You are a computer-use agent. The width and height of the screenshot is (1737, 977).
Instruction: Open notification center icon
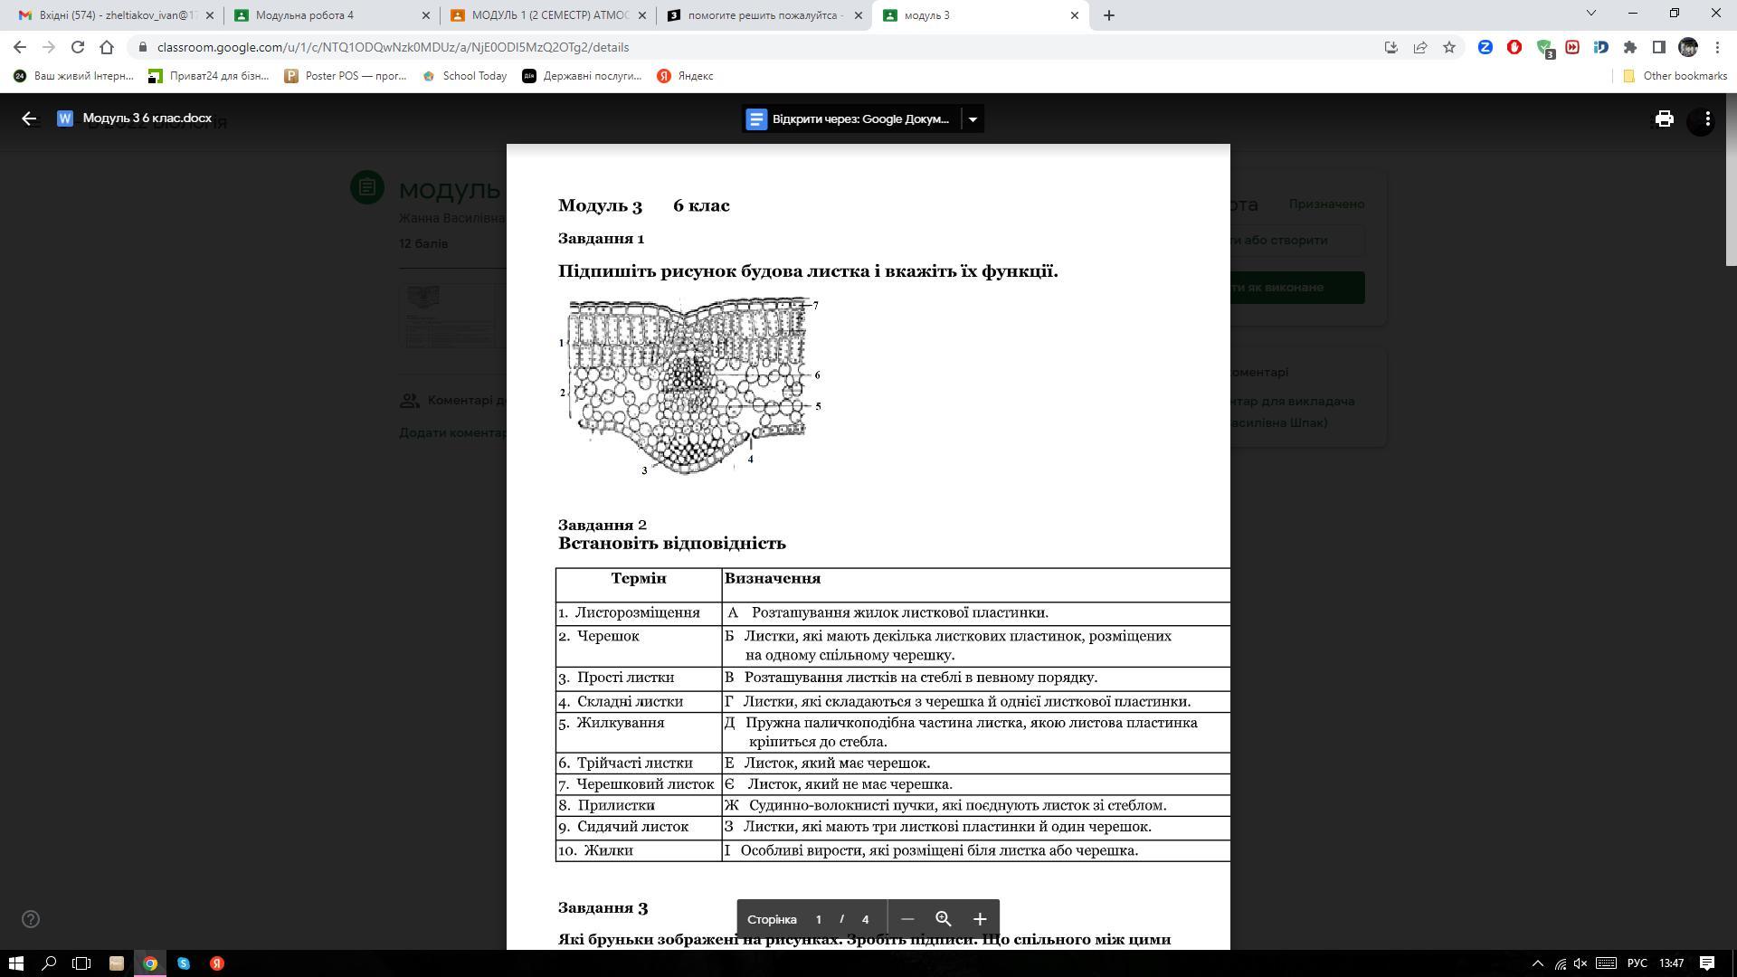point(1707,963)
